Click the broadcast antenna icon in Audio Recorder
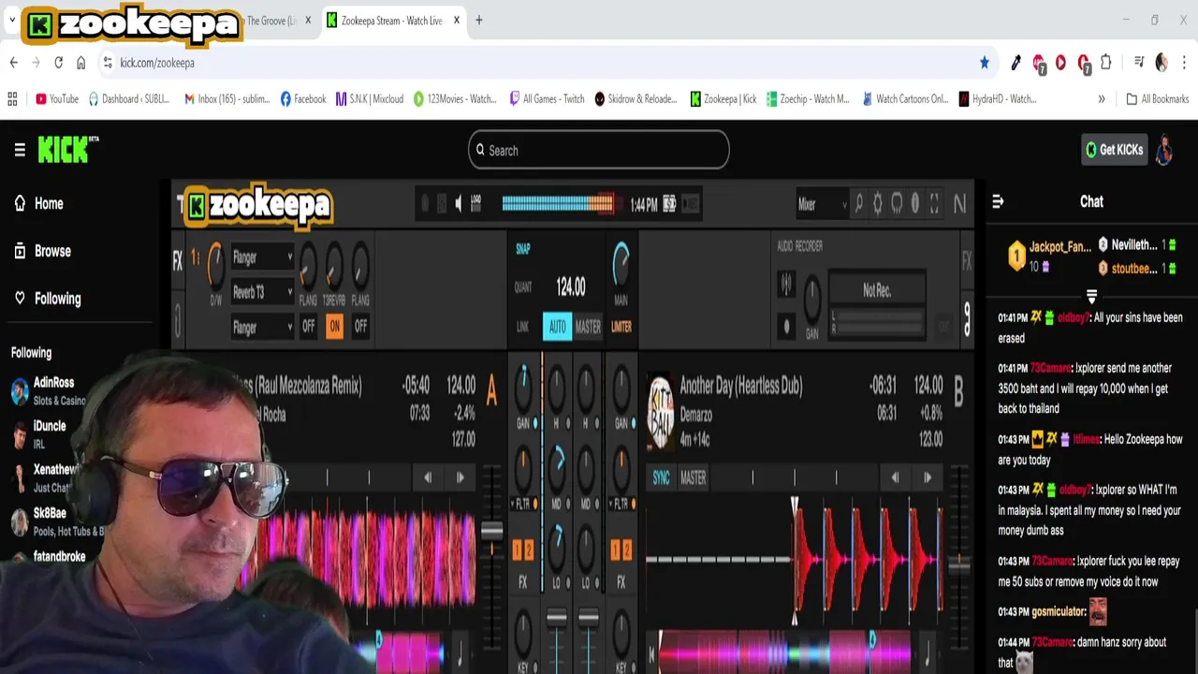The image size is (1198, 674). (786, 284)
